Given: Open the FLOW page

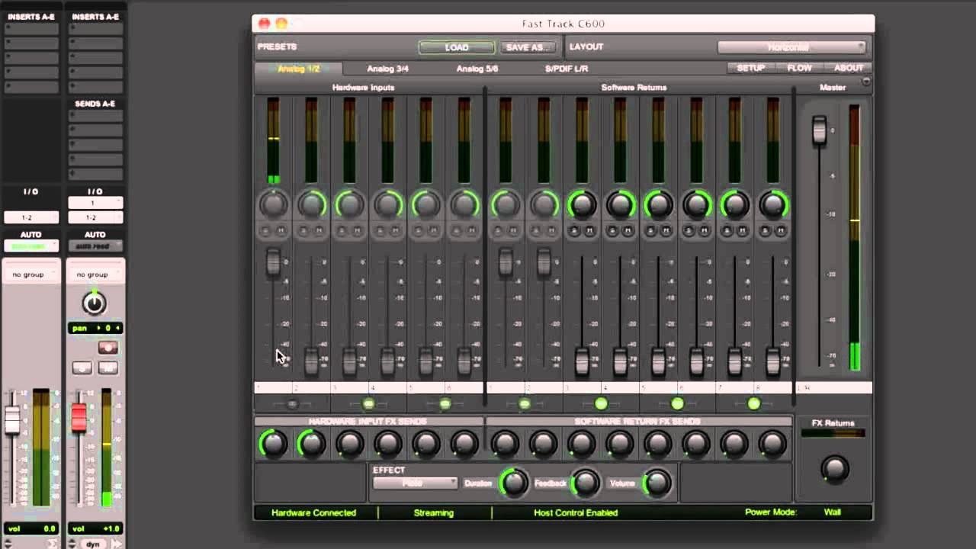Looking at the screenshot, I should pyautogui.click(x=799, y=68).
